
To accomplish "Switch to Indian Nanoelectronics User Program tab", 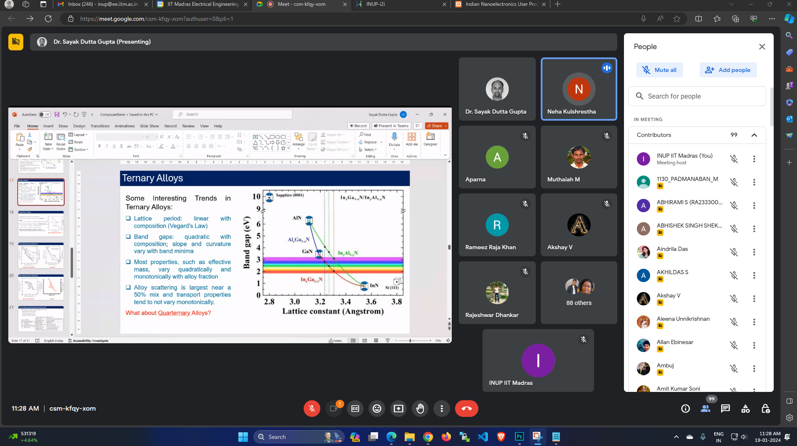I will tap(500, 4).
